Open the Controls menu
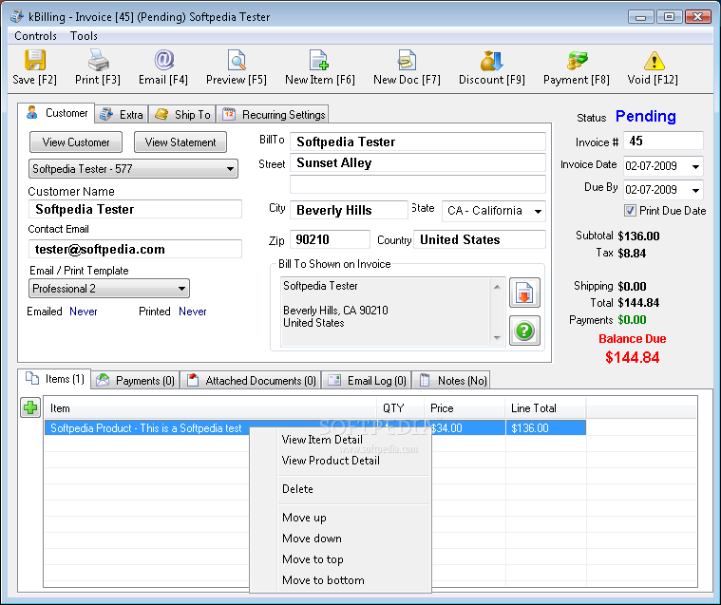Viewport: 721px width, 605px height. pyautogui.click(x=35, y=36)
